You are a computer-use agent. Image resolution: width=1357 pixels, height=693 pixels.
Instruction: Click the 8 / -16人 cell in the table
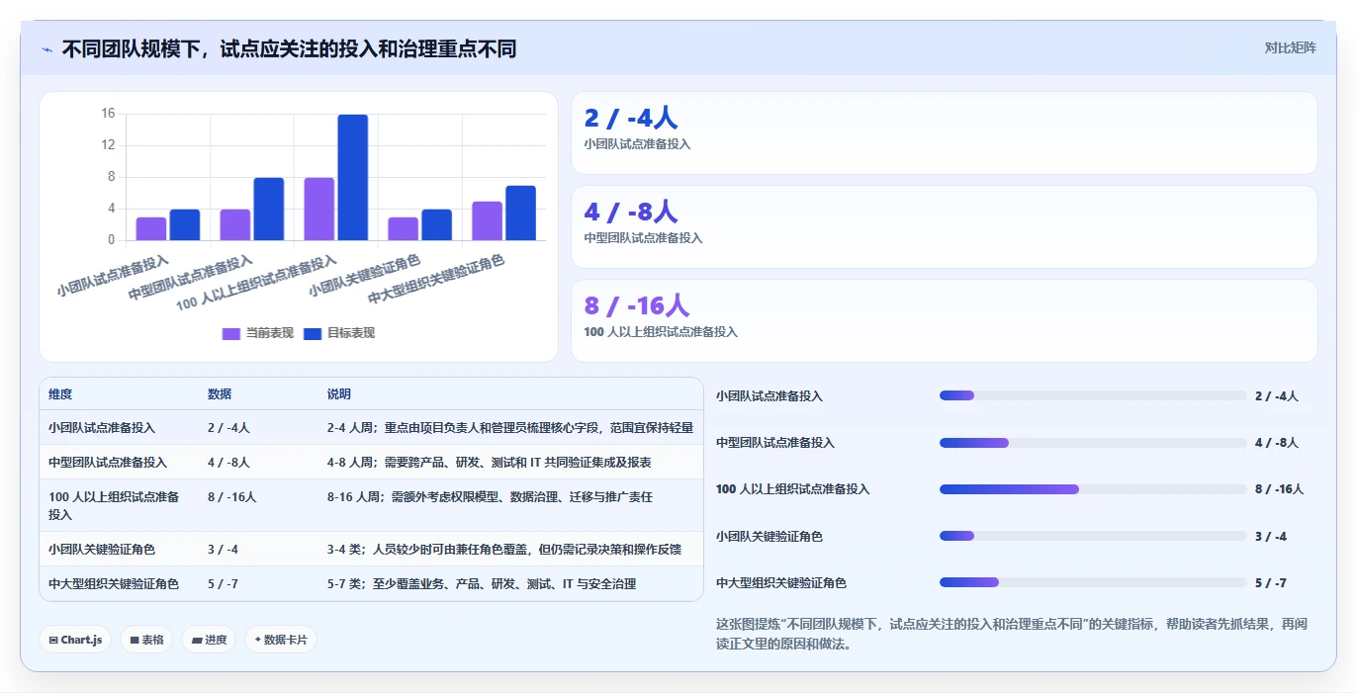[232, 497]
